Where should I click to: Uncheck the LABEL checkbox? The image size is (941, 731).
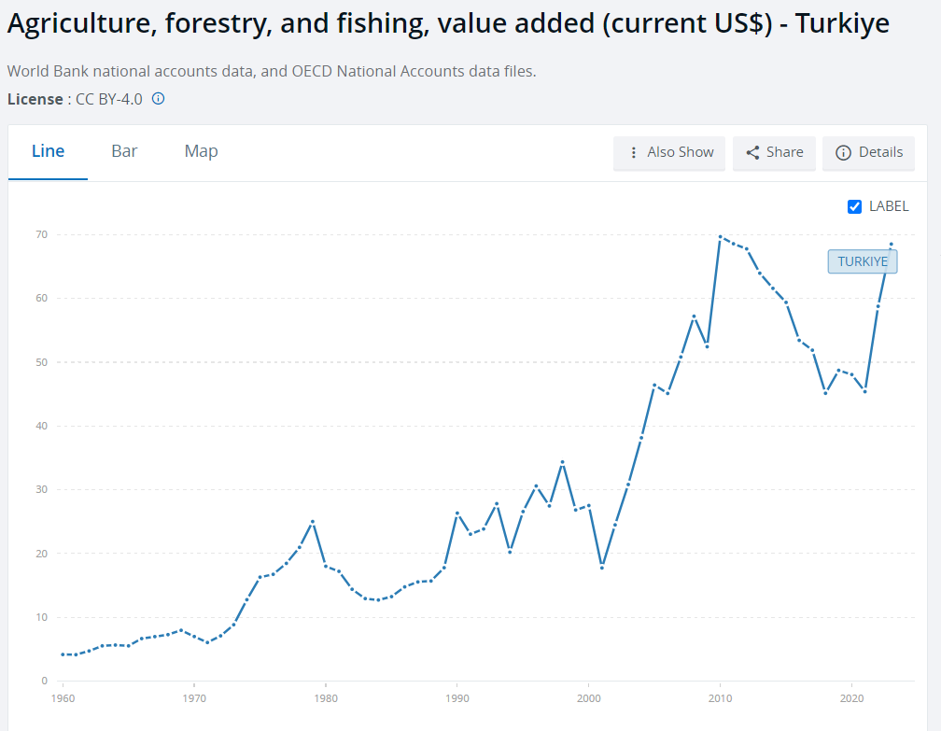point(854,206)
